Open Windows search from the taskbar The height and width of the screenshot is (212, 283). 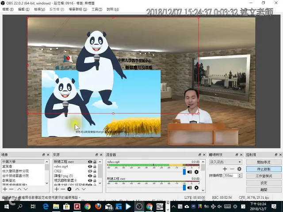pos(20,207)
